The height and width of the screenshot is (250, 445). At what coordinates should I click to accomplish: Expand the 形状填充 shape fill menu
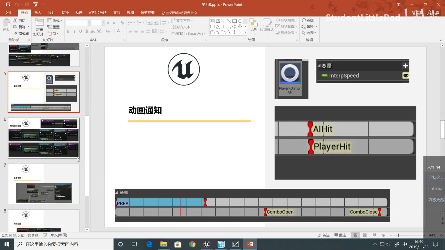(x=286, y=20)
